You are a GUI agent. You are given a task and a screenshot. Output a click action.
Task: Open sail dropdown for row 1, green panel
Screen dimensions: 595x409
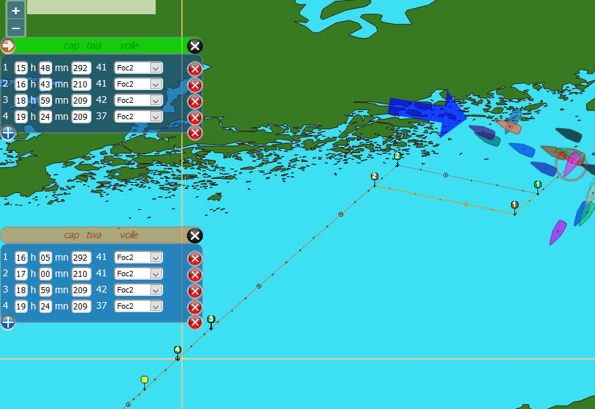click(156, 68)
